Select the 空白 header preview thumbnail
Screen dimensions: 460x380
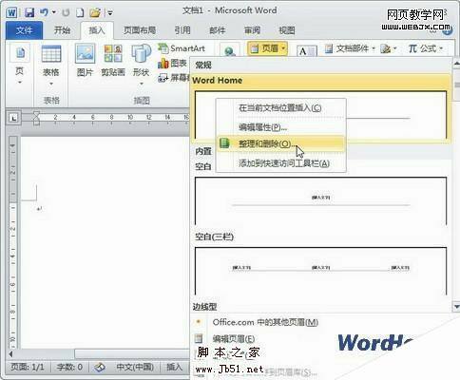[x=320, y=200]
